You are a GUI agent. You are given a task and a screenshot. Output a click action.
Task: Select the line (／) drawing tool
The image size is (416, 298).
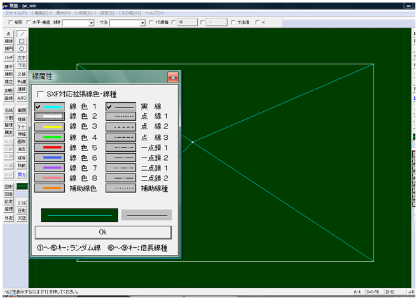coord(22,33)
